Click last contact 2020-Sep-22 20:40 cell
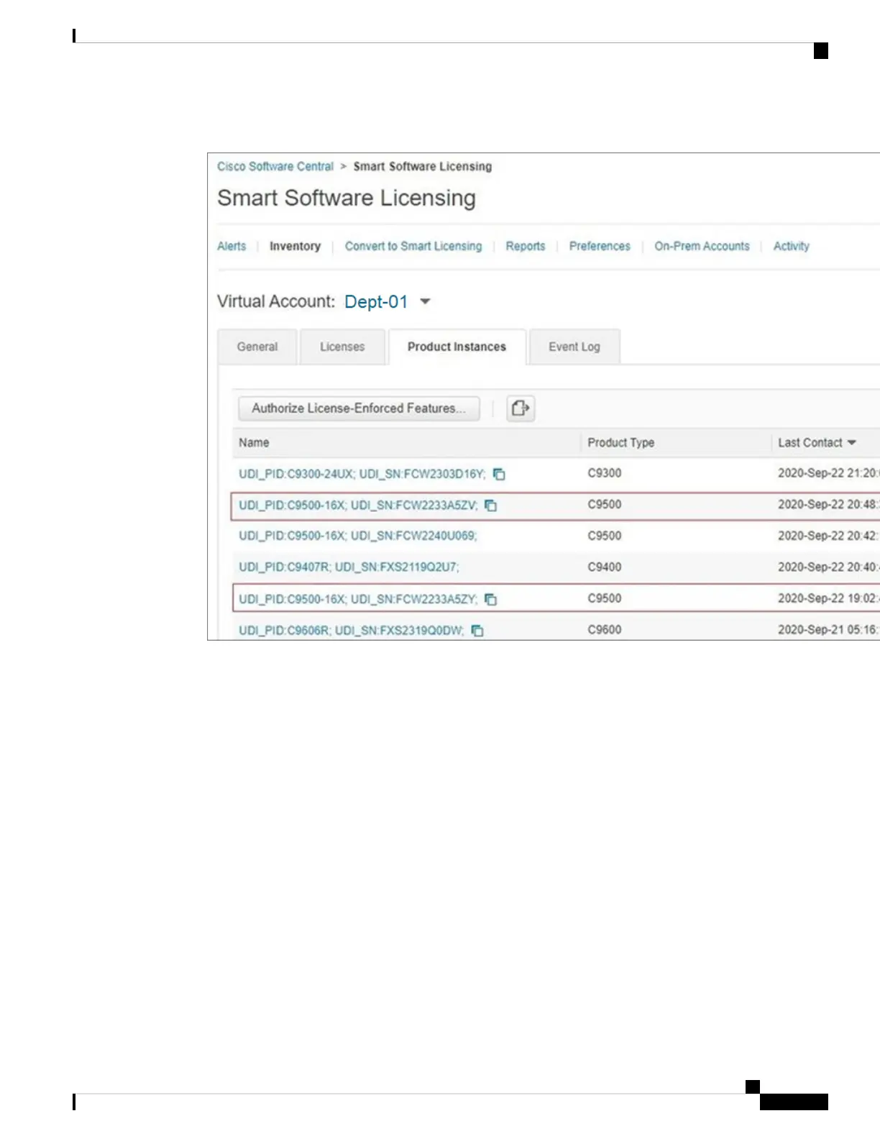880x1139 pixels. 828,567
